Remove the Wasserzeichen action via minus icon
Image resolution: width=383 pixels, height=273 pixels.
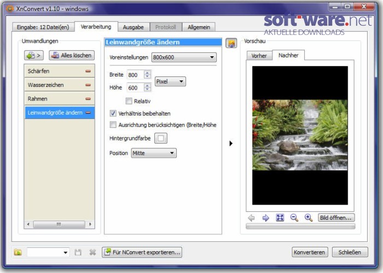point(88,85)
